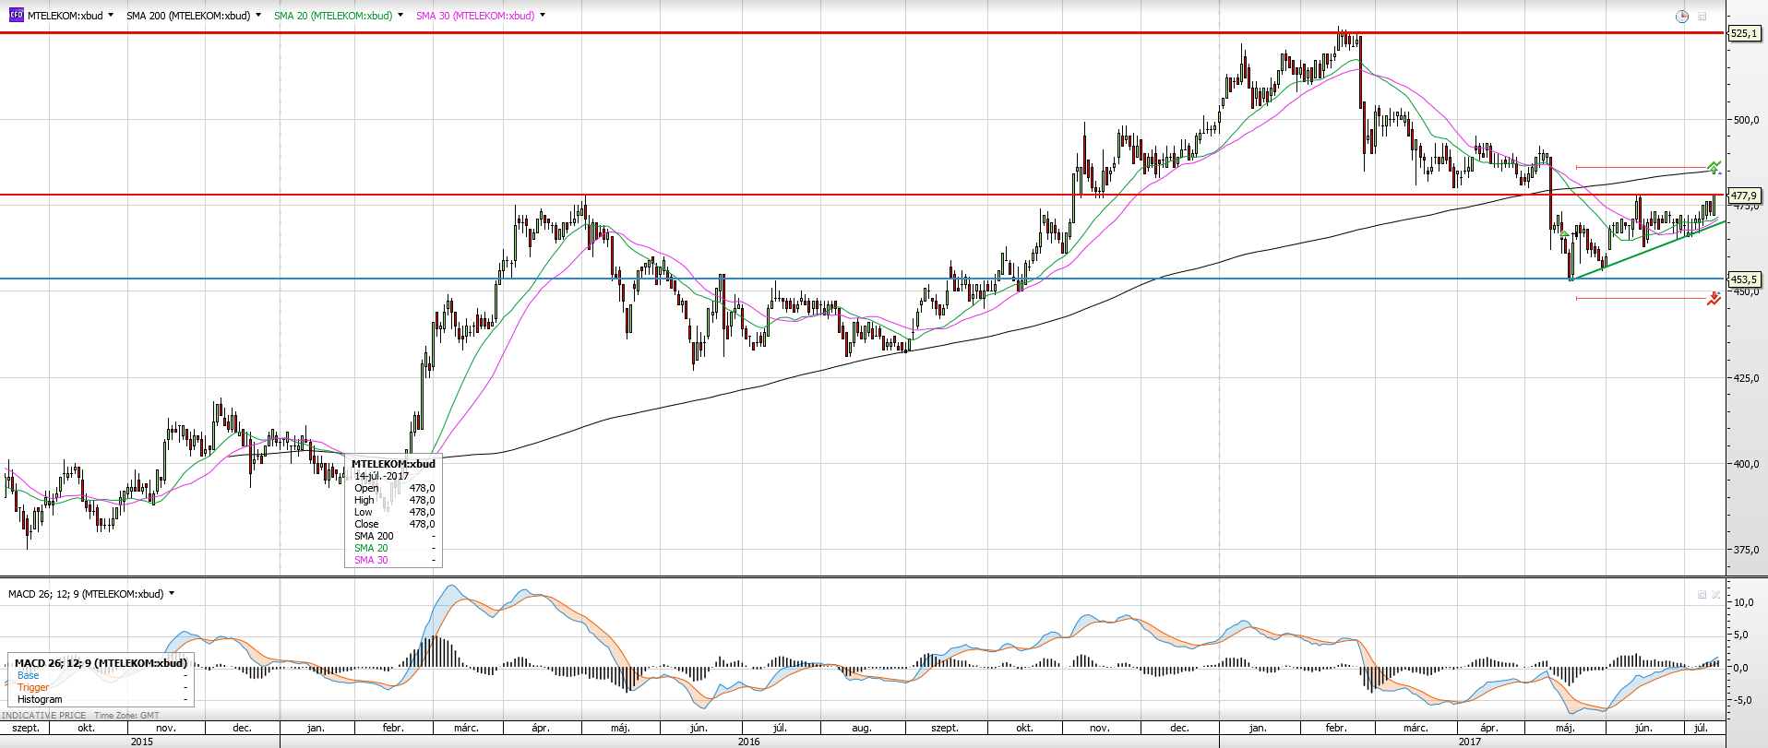
Task: Close the MACD indicator panel
Action: [1715, 595]
